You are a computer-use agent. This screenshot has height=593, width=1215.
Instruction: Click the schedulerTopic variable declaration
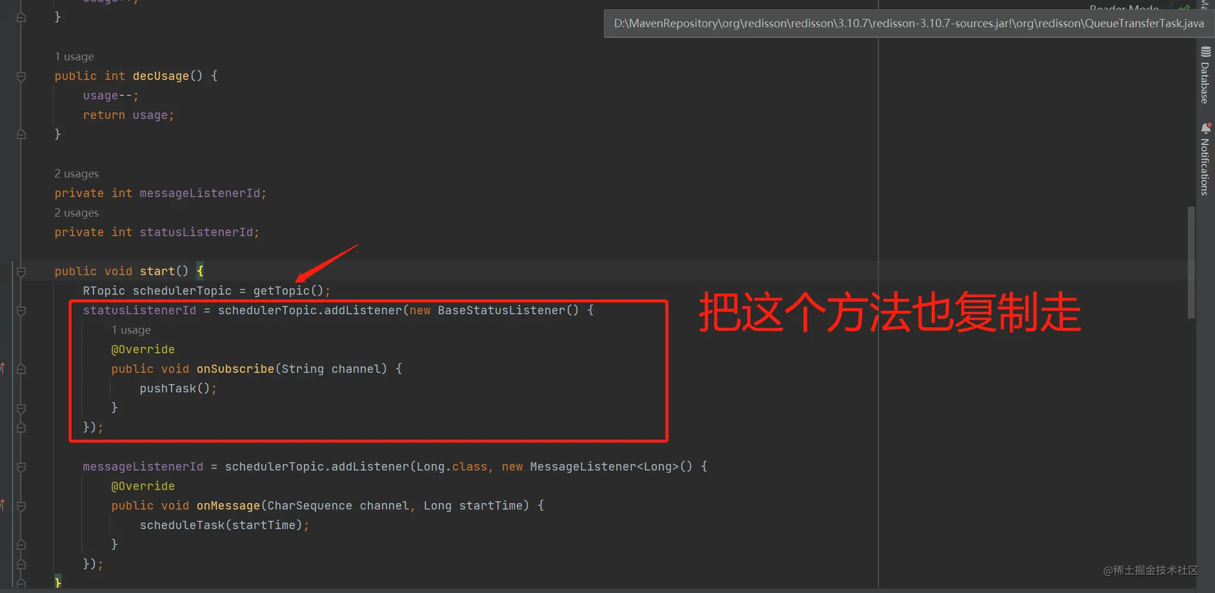pyautogui.click(x=182, y=291)
